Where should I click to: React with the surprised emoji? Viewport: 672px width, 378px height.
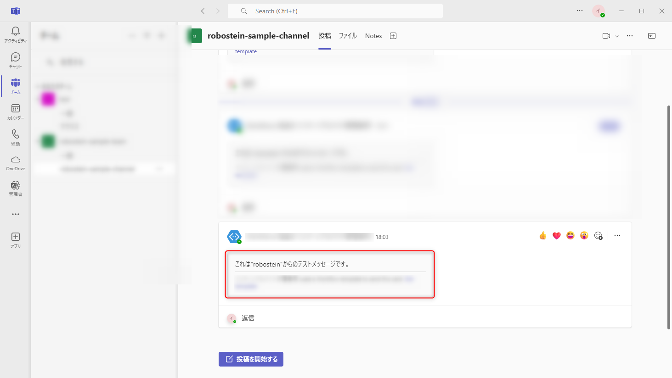click(584, 235)
